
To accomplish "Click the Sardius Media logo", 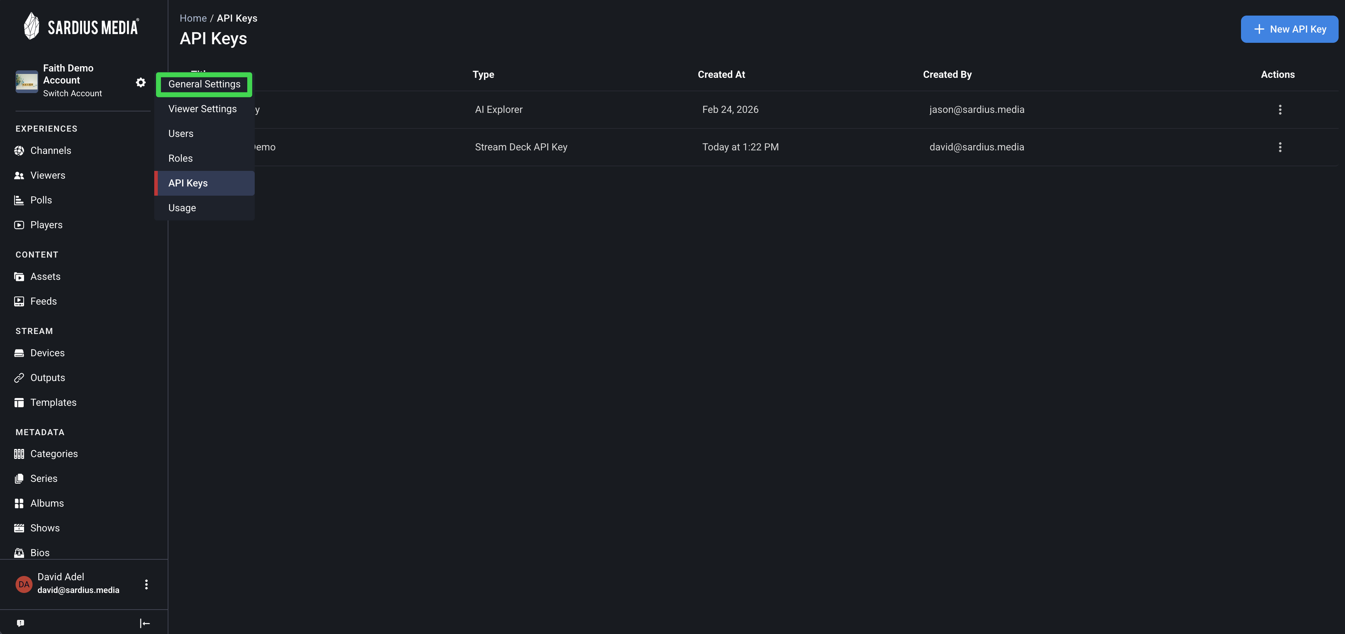I will click(x=81, y=26).
